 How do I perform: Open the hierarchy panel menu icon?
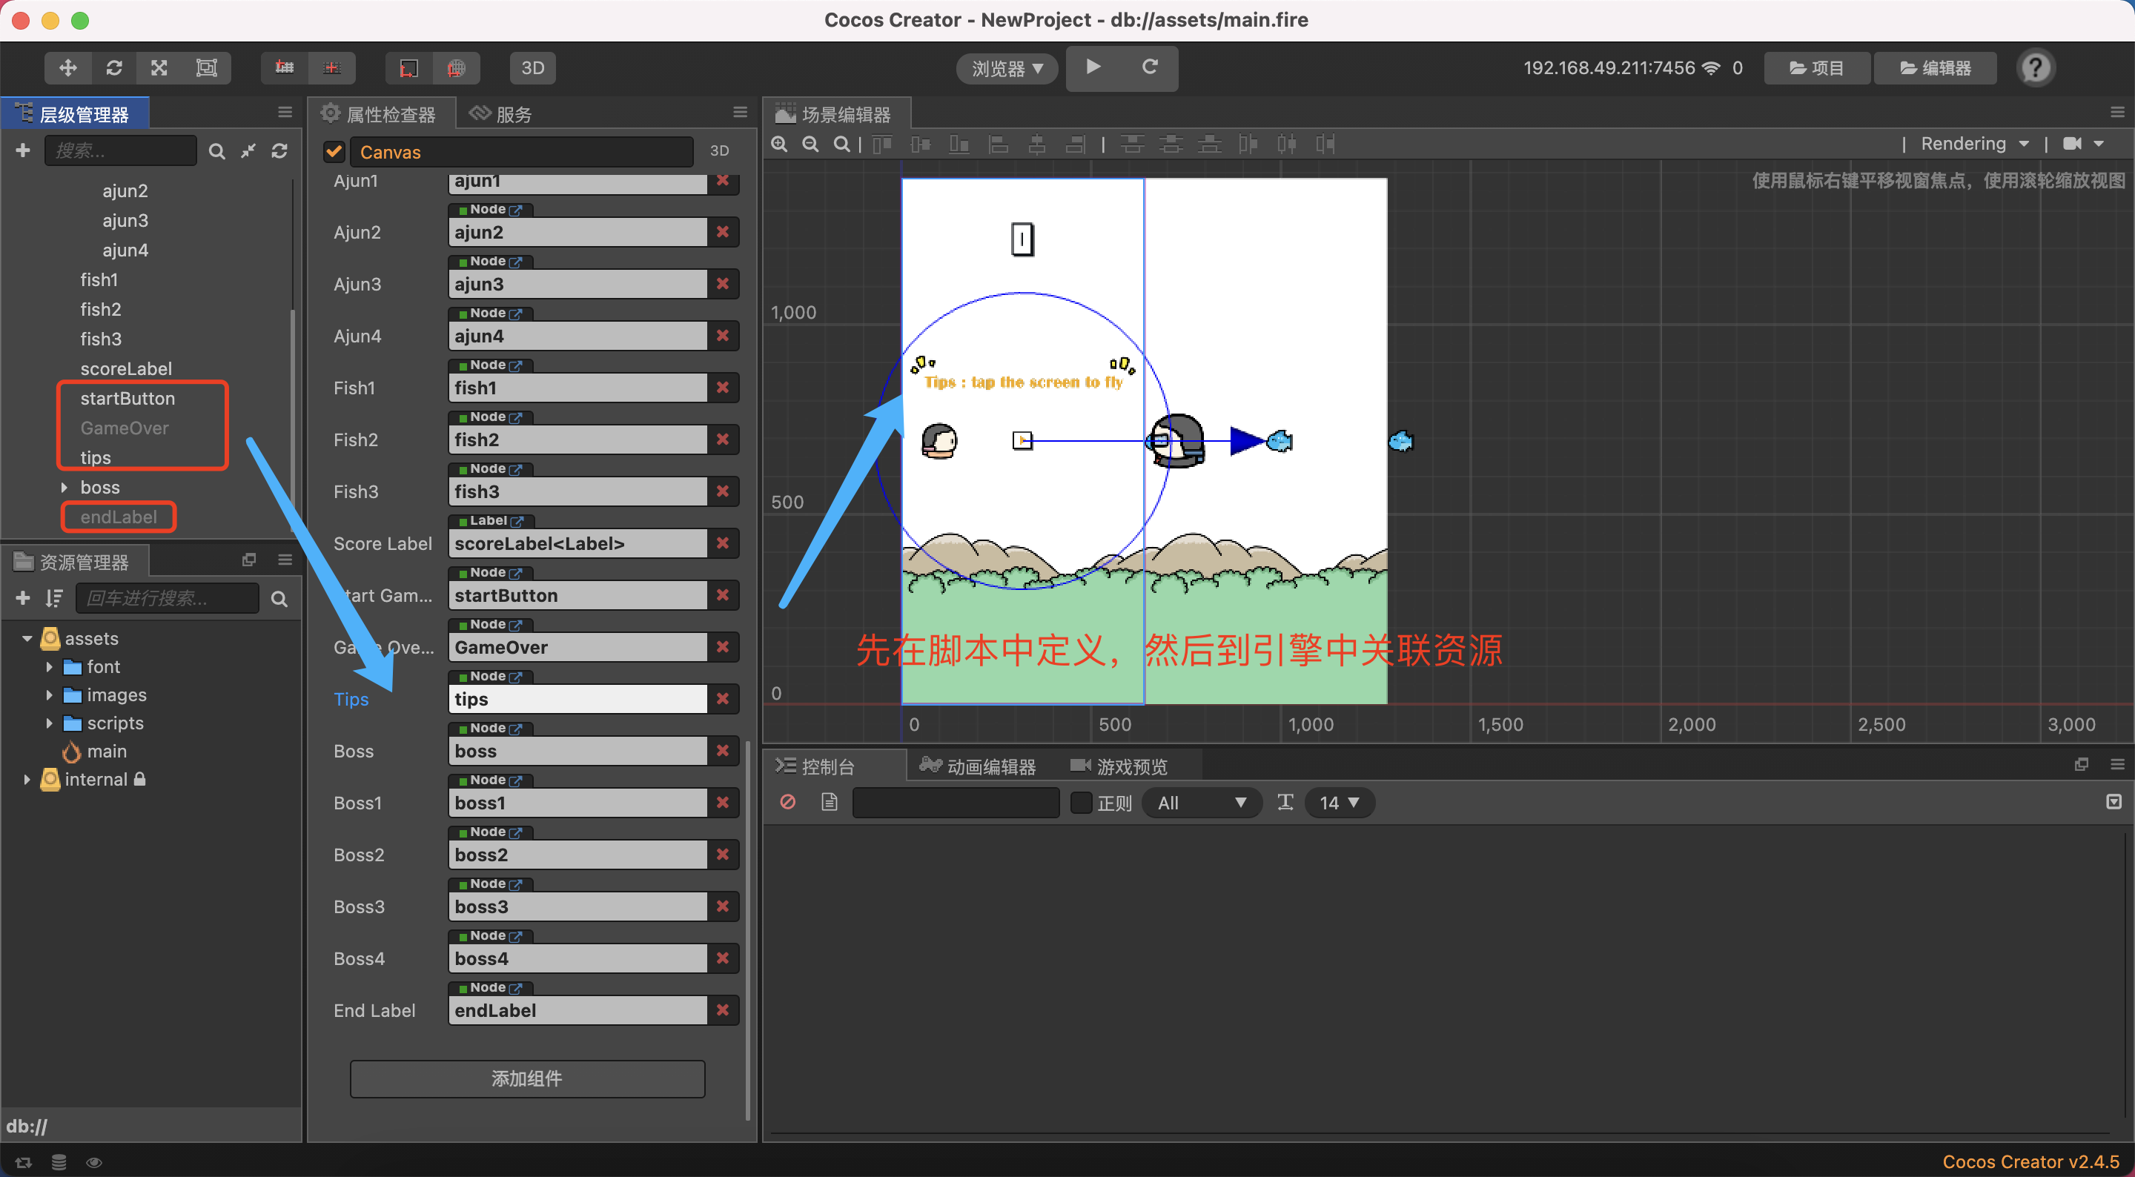[x=285, y=113]
